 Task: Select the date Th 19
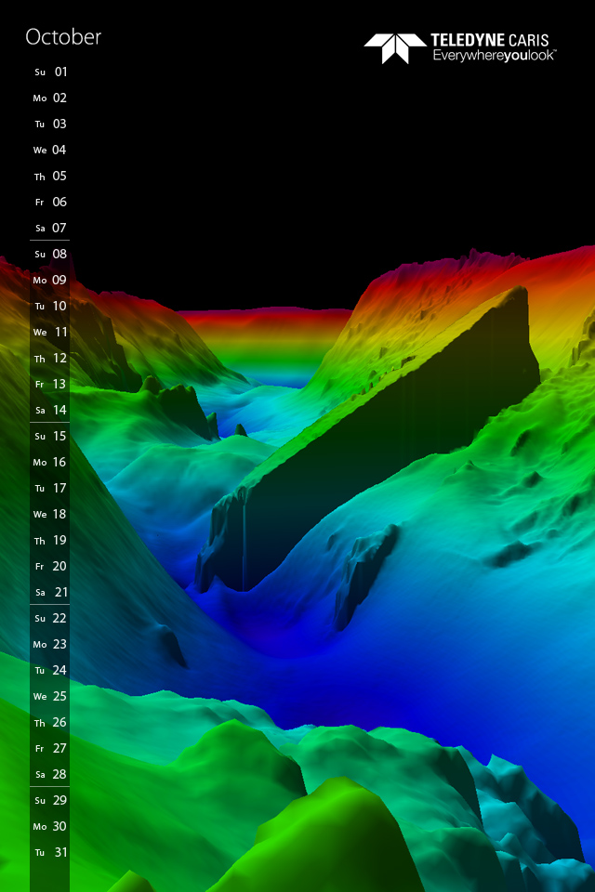(x=51, y=541)
